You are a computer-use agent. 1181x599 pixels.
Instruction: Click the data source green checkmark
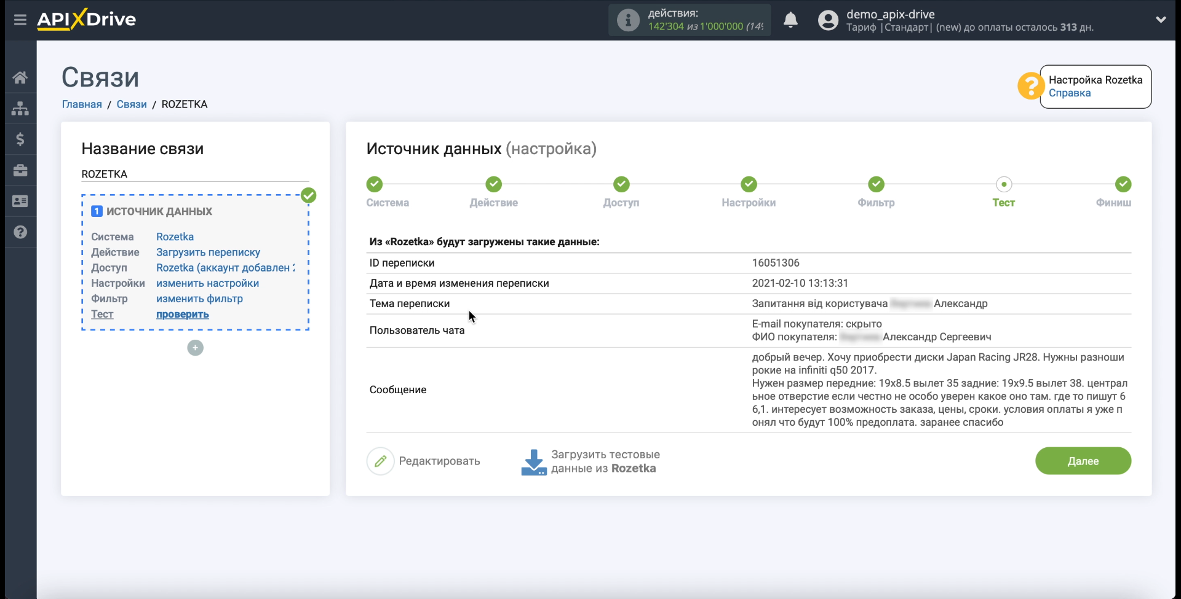309,195
